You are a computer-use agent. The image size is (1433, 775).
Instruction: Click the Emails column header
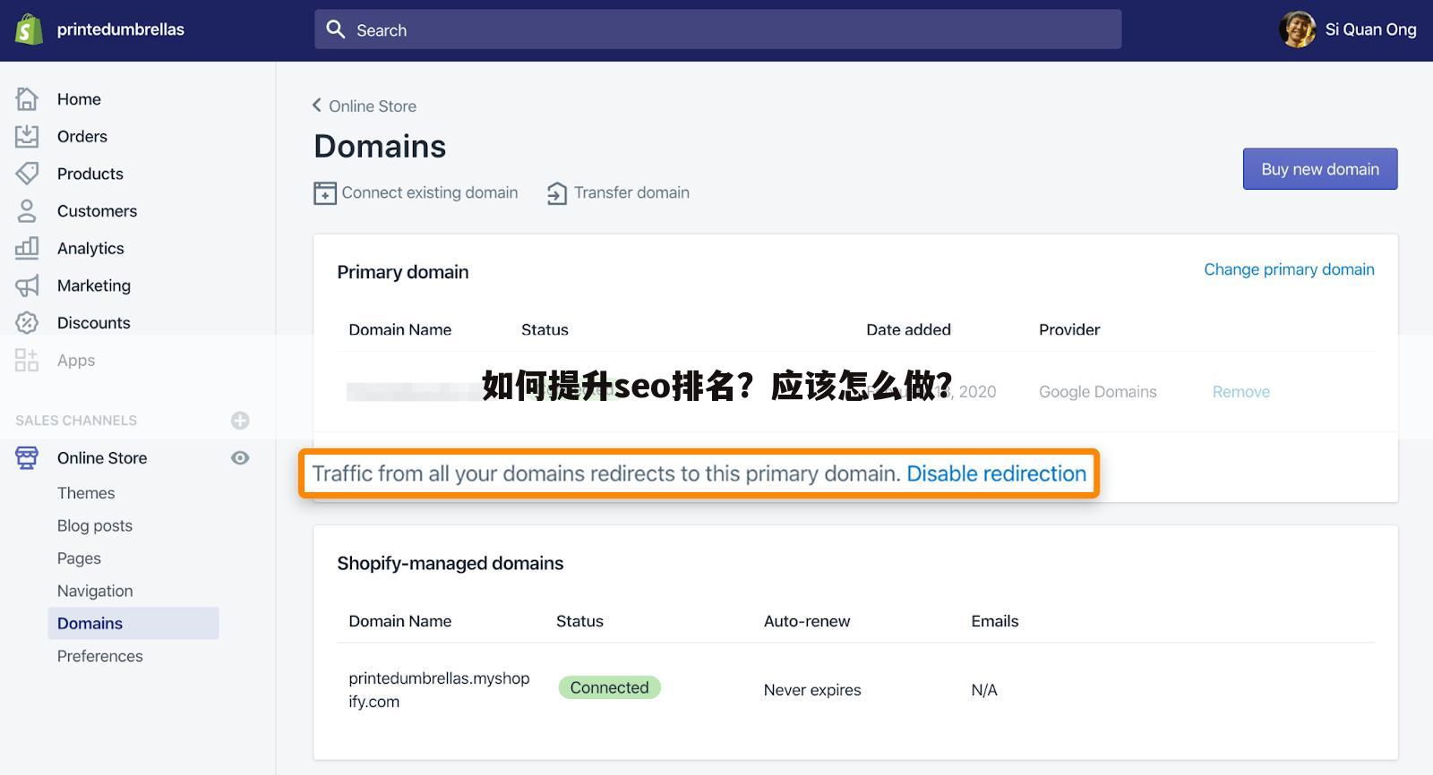[995, 621]
